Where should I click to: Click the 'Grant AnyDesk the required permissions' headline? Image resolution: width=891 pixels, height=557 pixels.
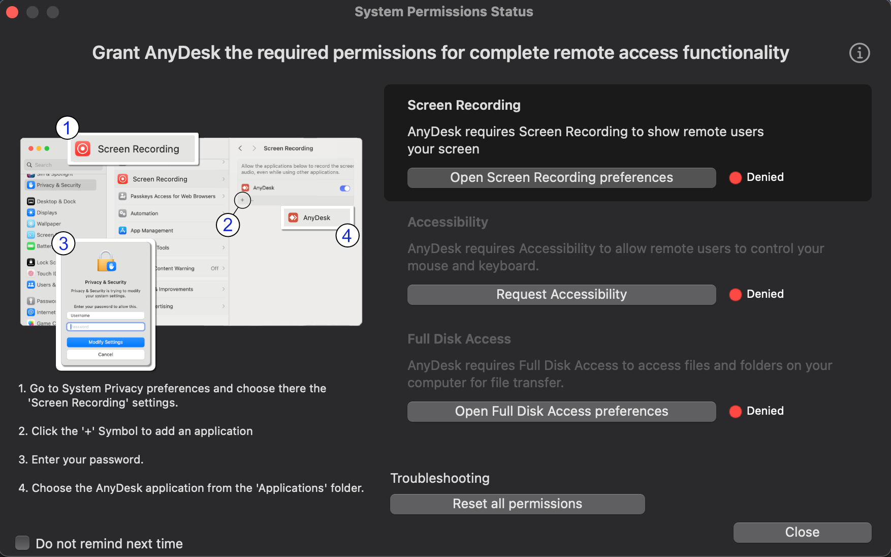click(x=440, y=53)
